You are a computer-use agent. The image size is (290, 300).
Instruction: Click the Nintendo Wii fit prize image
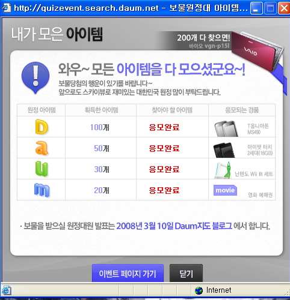(x=223, y=170)
